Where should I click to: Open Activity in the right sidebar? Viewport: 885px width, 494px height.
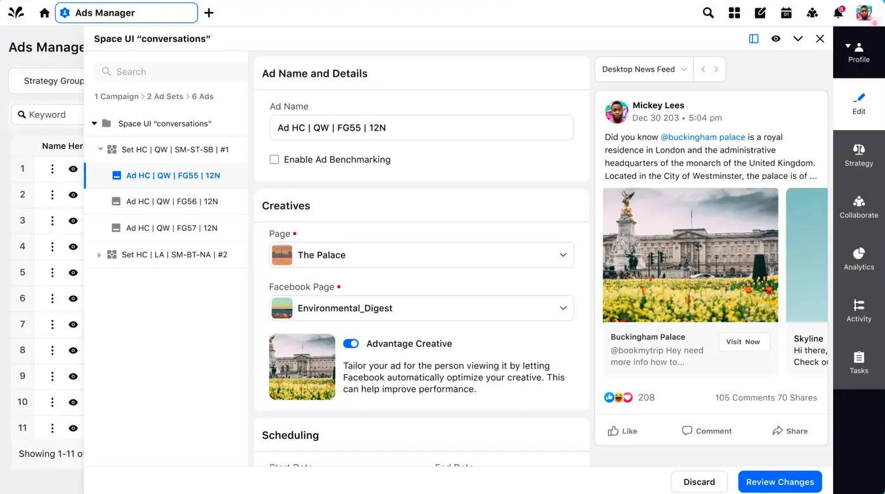point(859,311)
